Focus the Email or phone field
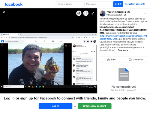Image resolution: width=150 pixels, height=113 pixels. click(x=70, y=4)
